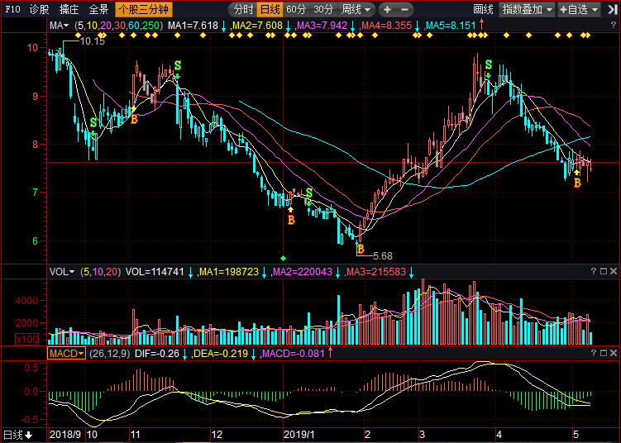The height and width of the screenshot is (443, 621).
Task: Switch to 分时 intraday chart view
Action: pyautogui.click(x=242, y=10)
